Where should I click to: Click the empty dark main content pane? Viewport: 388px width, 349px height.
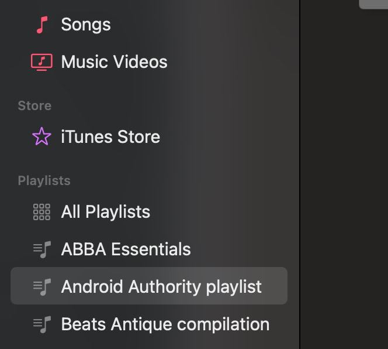[345, 176]
